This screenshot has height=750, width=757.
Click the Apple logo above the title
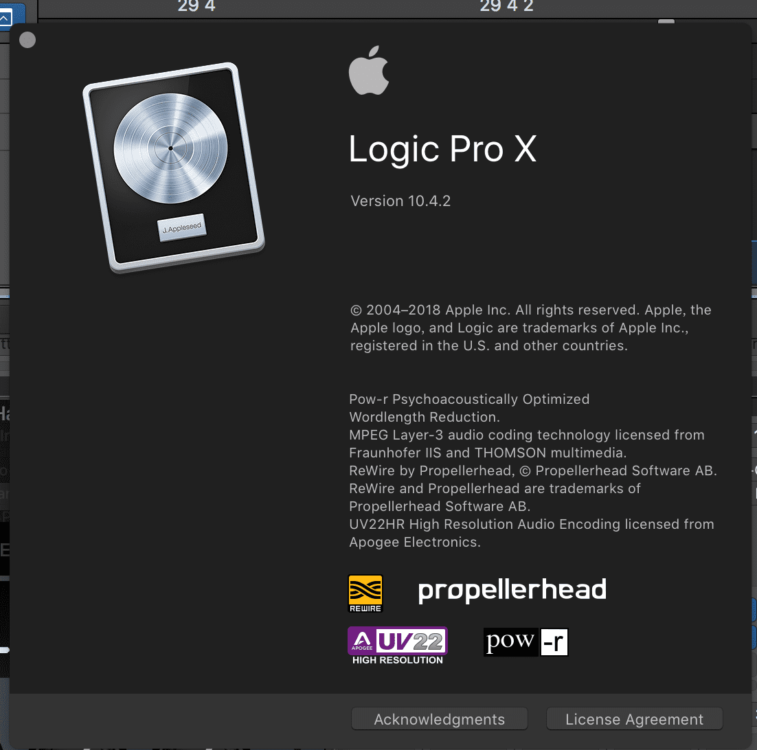369,71
